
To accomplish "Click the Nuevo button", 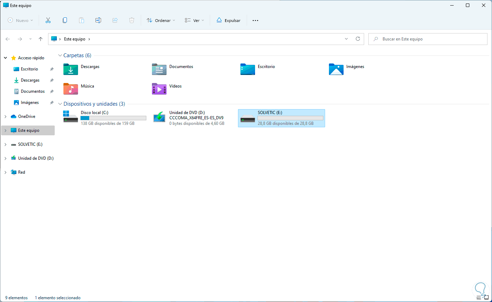I will click(x=20, y=21).
